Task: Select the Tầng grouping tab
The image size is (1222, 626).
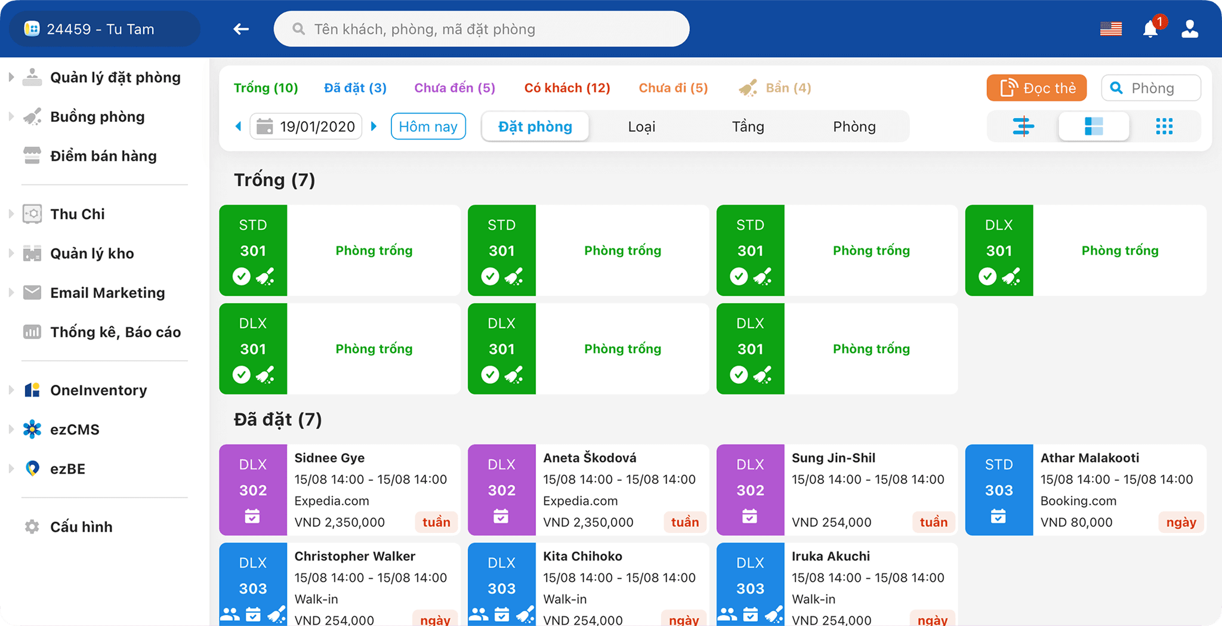Action: [x=748, y=127]
